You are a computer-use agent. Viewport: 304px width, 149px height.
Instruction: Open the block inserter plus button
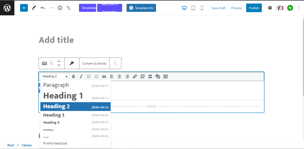[24, 8]
